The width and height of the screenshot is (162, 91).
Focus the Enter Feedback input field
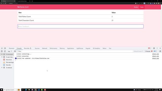coord(80,26)
